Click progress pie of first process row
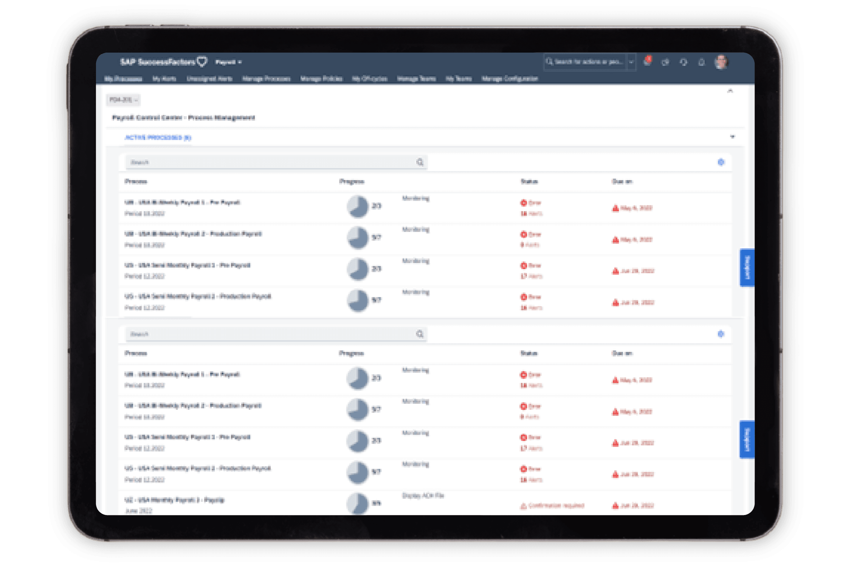 (357, 206)
